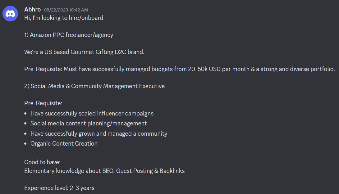Screen dimensions: 339x194
Task: Click the '20-50k USD' budget text
Action: click(x=204, y=69)
